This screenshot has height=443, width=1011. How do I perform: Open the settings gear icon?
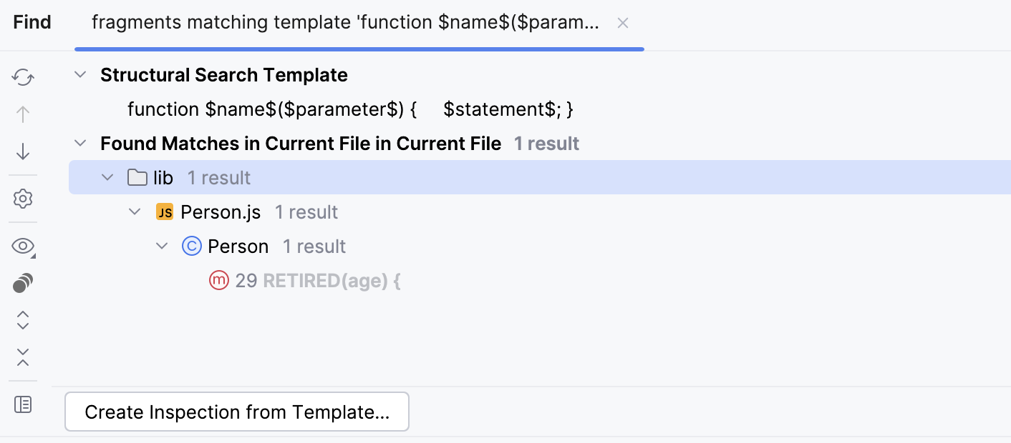pos(23,199)
